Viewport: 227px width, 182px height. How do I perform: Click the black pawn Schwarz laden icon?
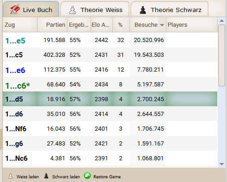[x=46, y=176]
